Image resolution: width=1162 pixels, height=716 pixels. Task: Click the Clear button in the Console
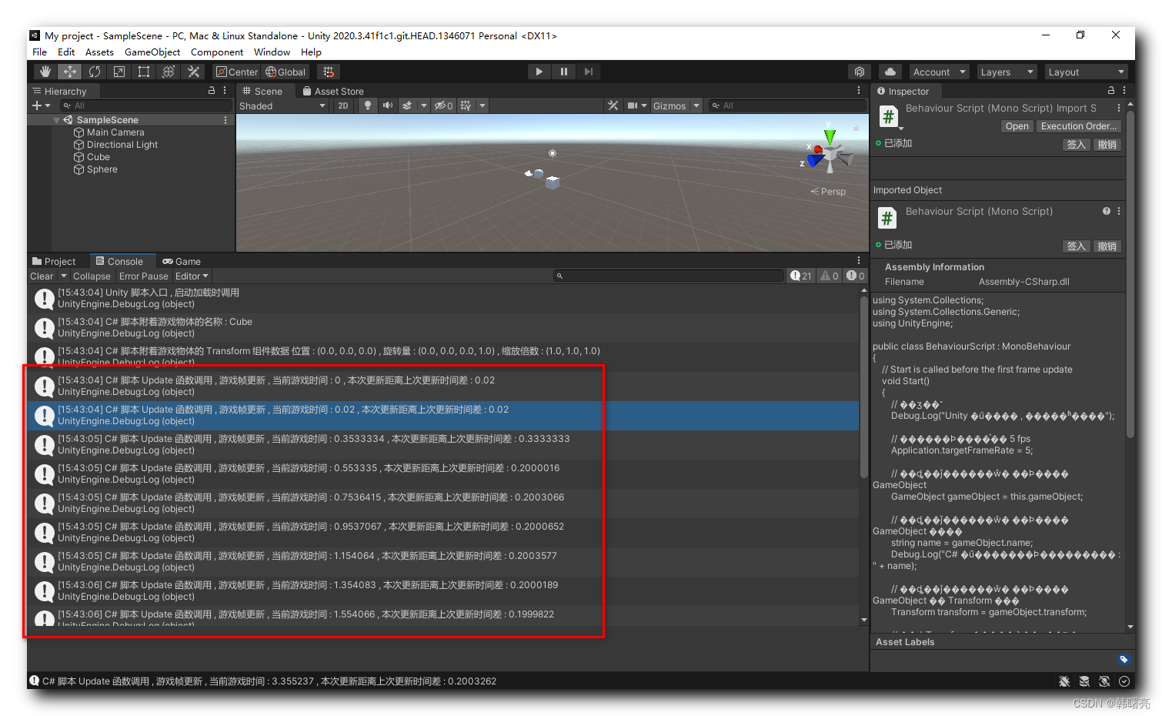(42, 276)
